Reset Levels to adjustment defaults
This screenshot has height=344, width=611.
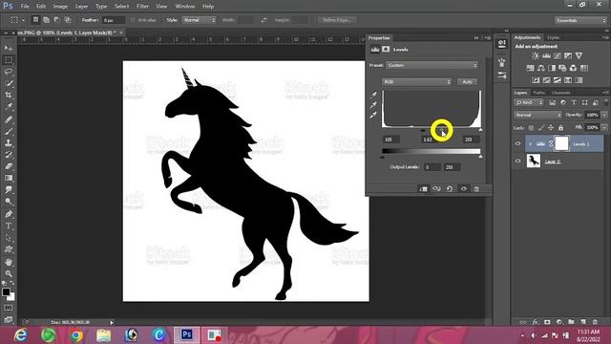pos(450,189)
